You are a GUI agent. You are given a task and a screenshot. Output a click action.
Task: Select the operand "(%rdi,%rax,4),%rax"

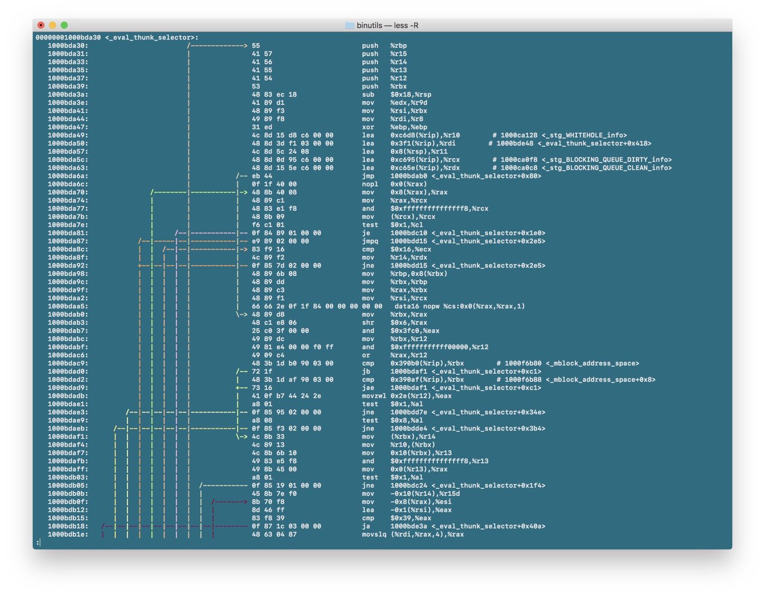(x=427, y=534)
